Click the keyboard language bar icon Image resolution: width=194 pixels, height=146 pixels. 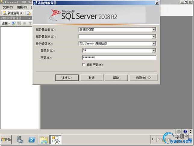[x=178, y=131]
